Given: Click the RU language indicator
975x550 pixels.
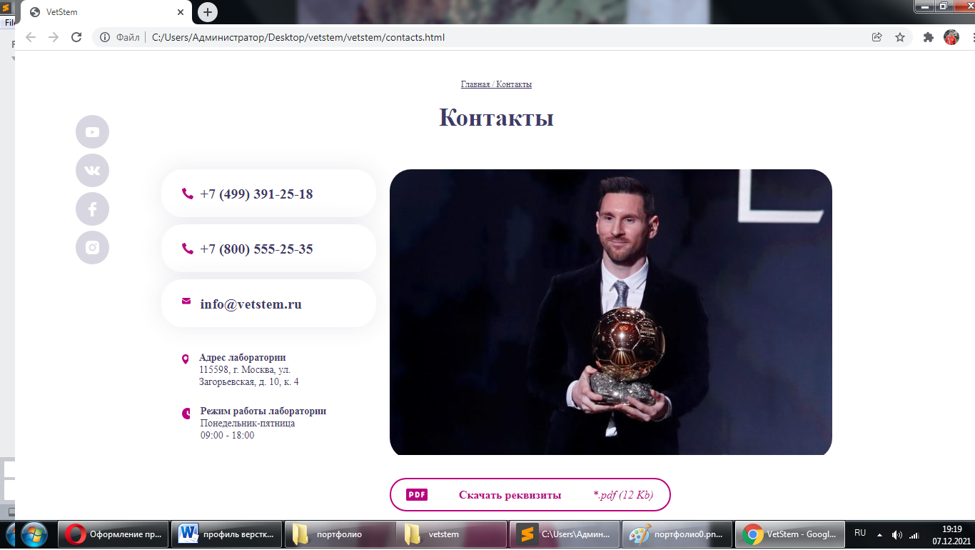Looking at the screenshot, I should [860, 533].
